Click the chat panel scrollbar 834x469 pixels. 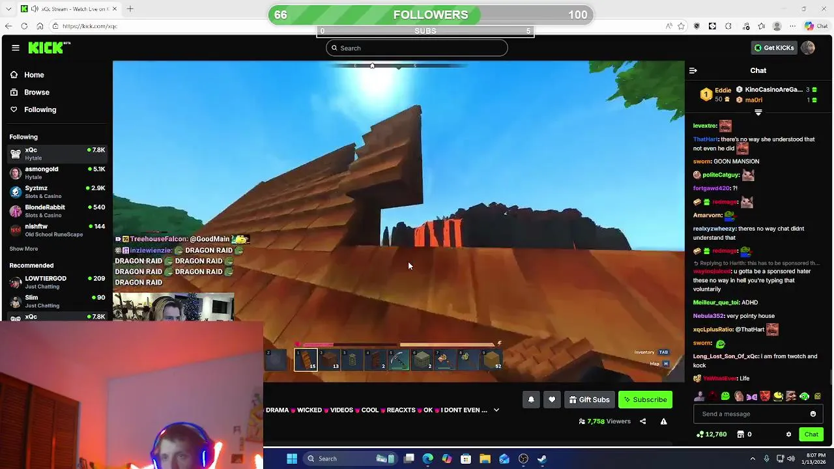[x=831, y=377]
